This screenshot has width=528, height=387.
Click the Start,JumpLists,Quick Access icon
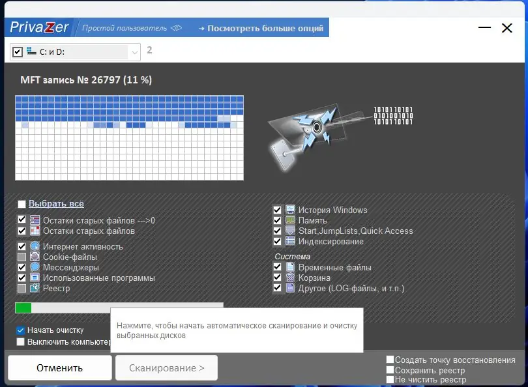pos(290,231)
